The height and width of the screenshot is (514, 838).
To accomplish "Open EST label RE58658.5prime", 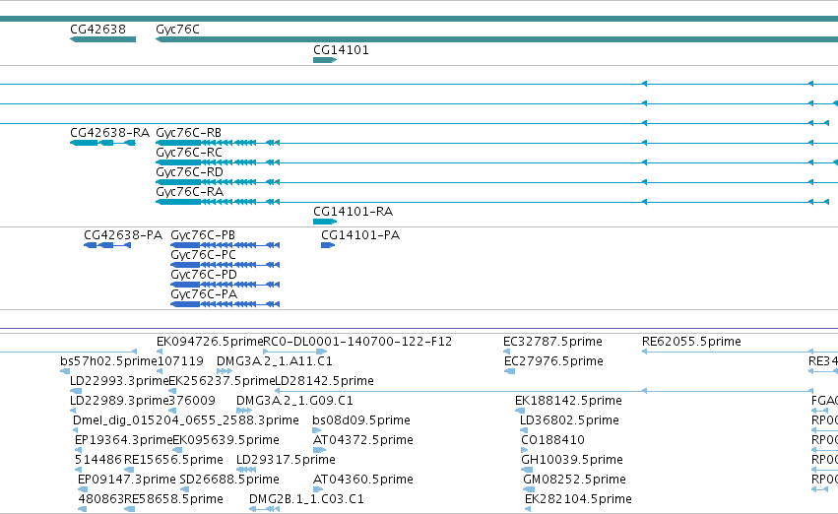I will click(x=173, y=499).
